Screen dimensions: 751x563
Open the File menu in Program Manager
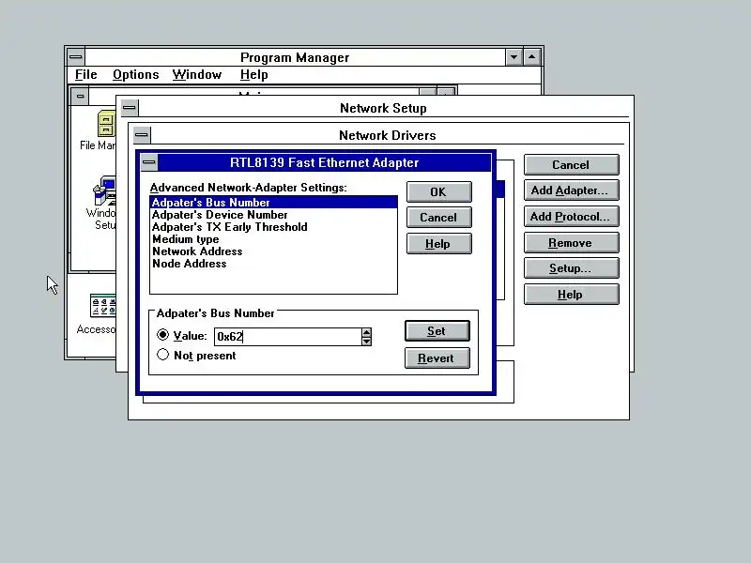click(86, 75)
